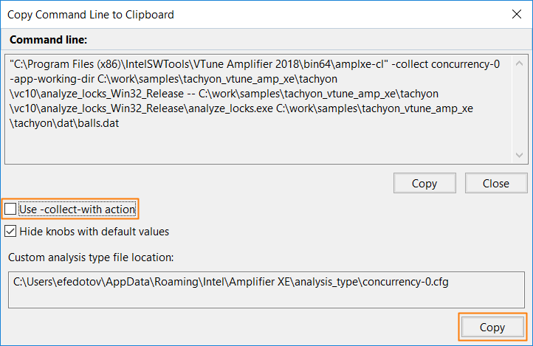Copy the custom analysis file location with the lower Copy button
Image resolution: width=533 pixels, height=346 pixels.
[x=492, y=327]
